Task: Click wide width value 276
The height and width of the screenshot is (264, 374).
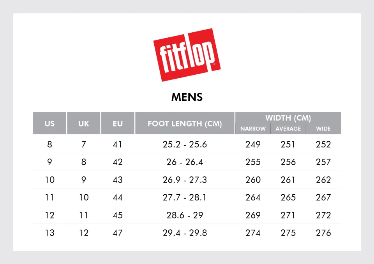Action: [x=323, y=233]
